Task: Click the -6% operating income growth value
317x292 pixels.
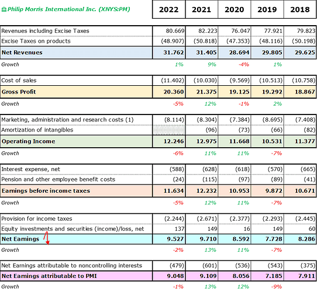Action: pos(178,154)
